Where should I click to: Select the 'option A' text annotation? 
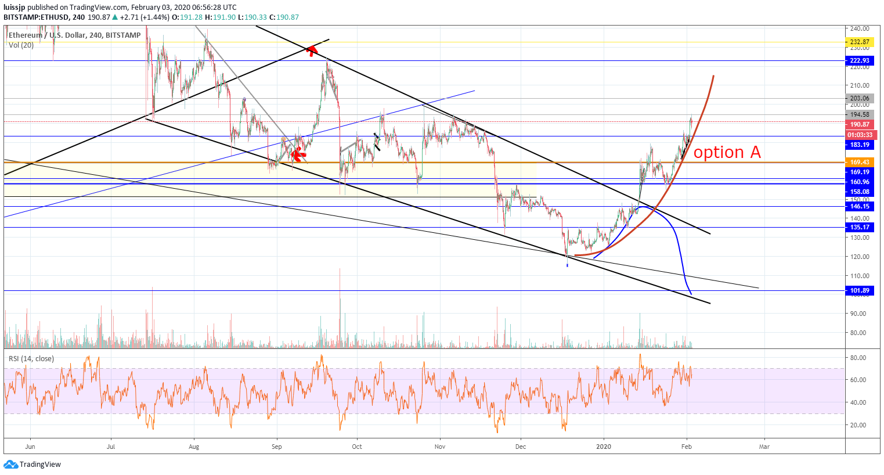coord(727,152)
